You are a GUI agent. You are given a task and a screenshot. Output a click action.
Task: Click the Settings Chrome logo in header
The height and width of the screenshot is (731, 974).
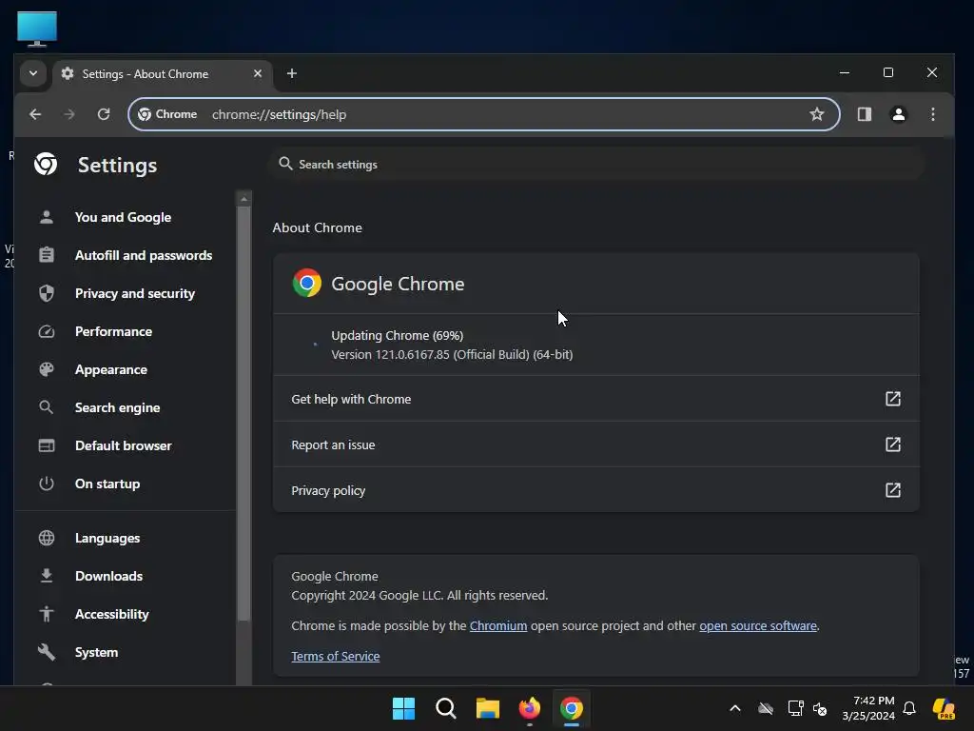pyautogui.click(x=46, y=165)
